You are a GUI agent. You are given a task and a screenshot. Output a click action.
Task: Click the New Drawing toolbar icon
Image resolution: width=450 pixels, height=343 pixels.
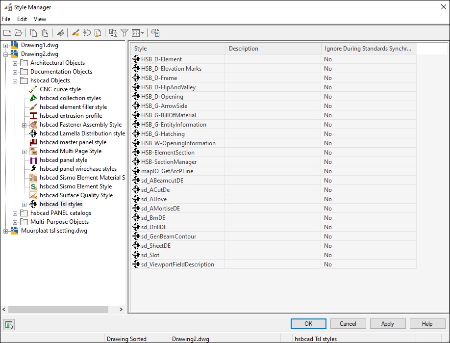pyautogui.click(x=7, y=33)
